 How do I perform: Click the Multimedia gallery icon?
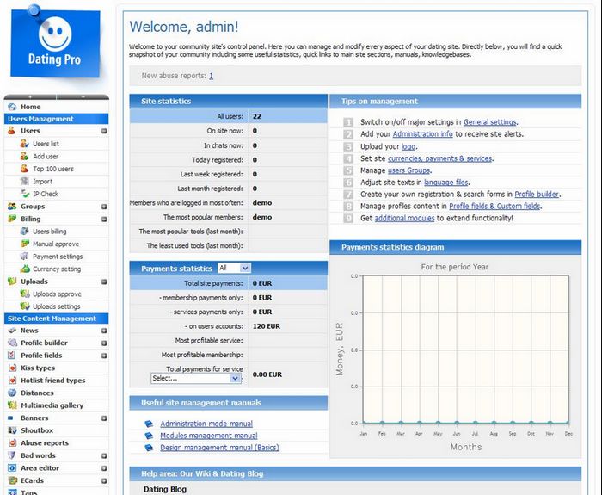click(12, 405)
